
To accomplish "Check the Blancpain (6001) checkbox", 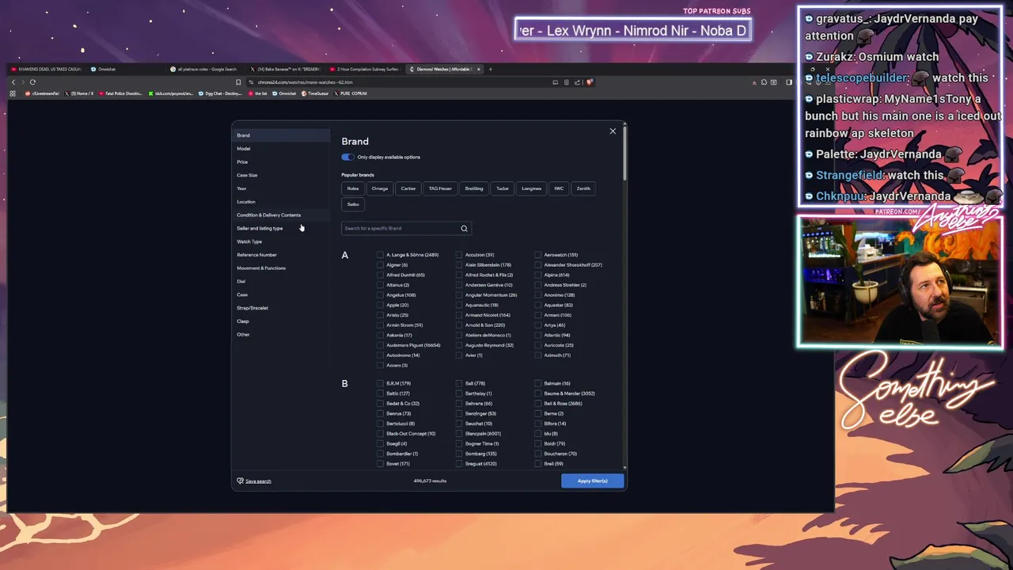I will tap(459, 433).
